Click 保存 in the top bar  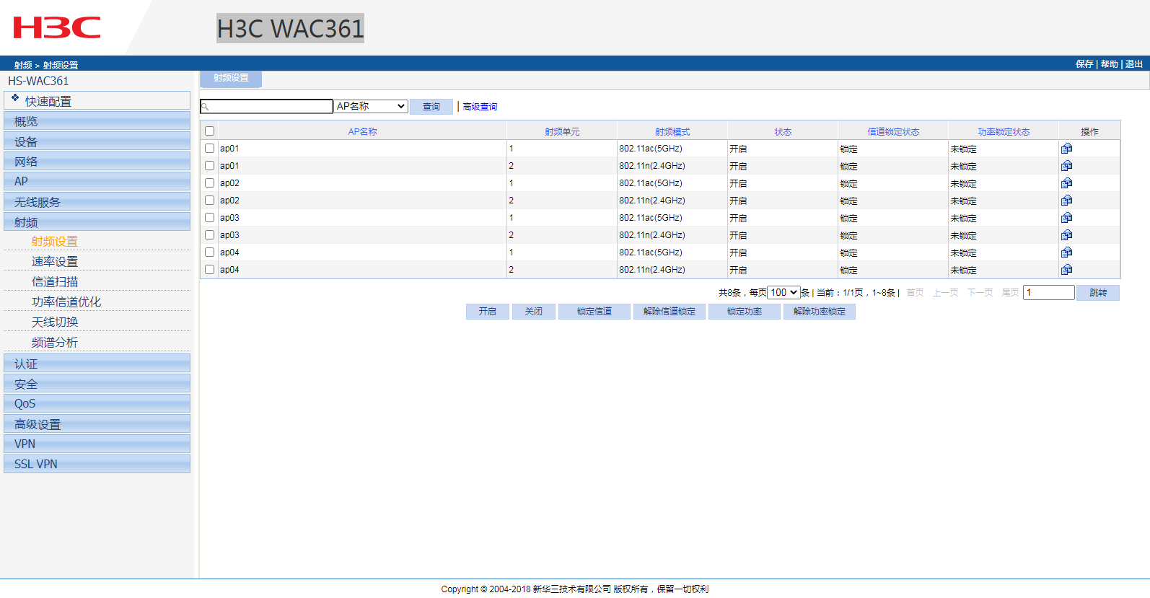[x=1084, y=64]
